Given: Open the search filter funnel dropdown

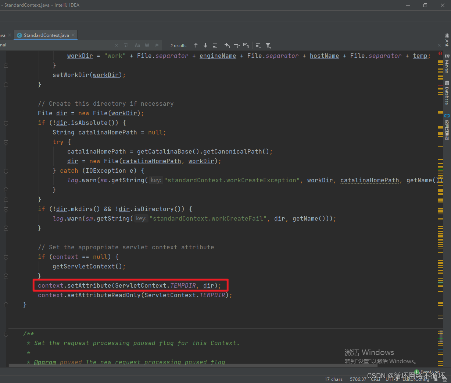Looking at the screenshot, I should point(268,45).
